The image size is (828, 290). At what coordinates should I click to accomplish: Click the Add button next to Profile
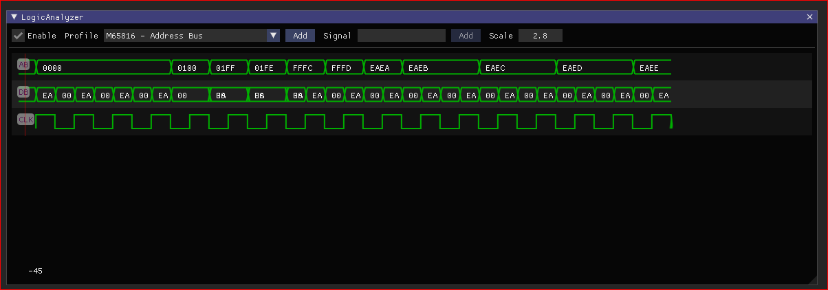[x=301, y=36]
